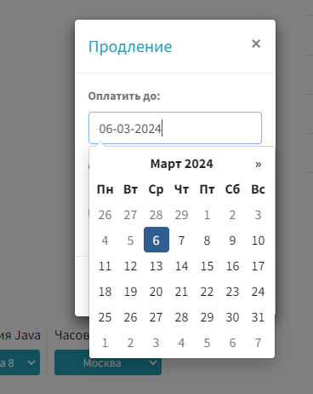Choose March 10 in the calendar
This screenshot has width=313, height=394.
pos(258,240)
